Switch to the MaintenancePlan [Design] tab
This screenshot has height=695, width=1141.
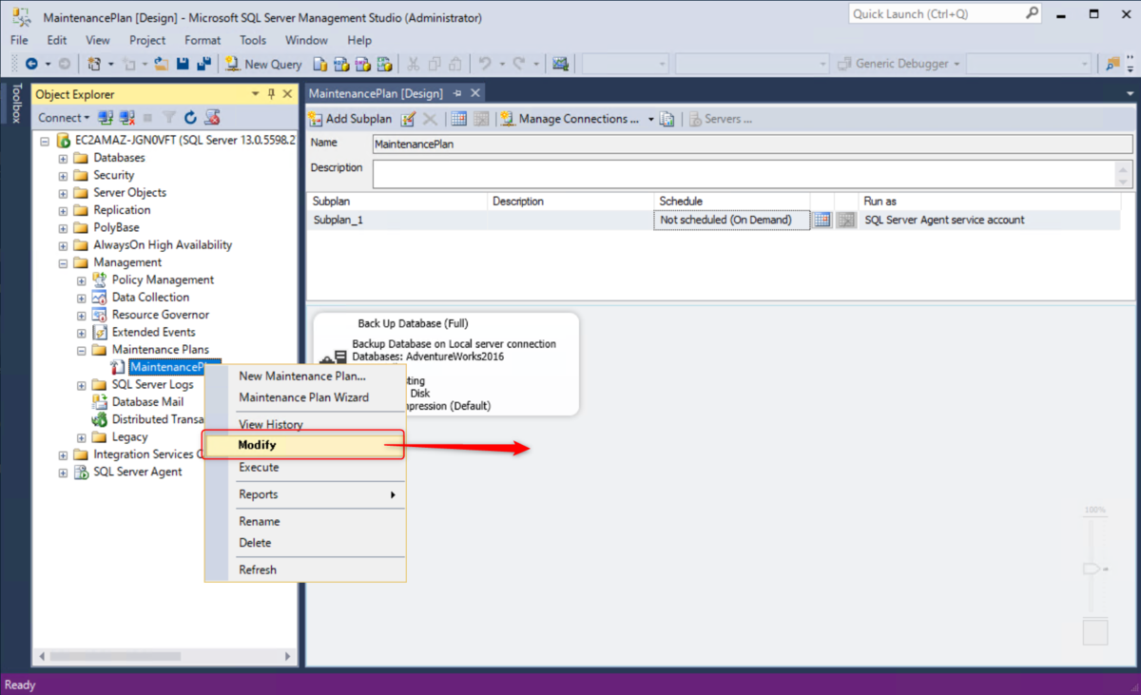377,93
